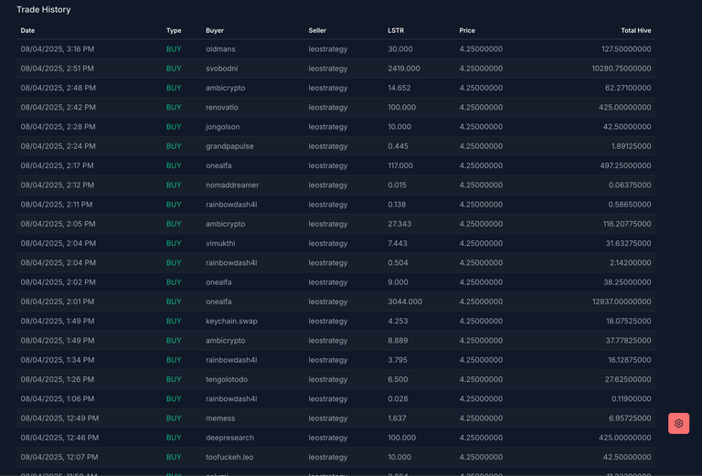Click the total 18.07525000
702x476 pixels.
(x=629, y=322)
